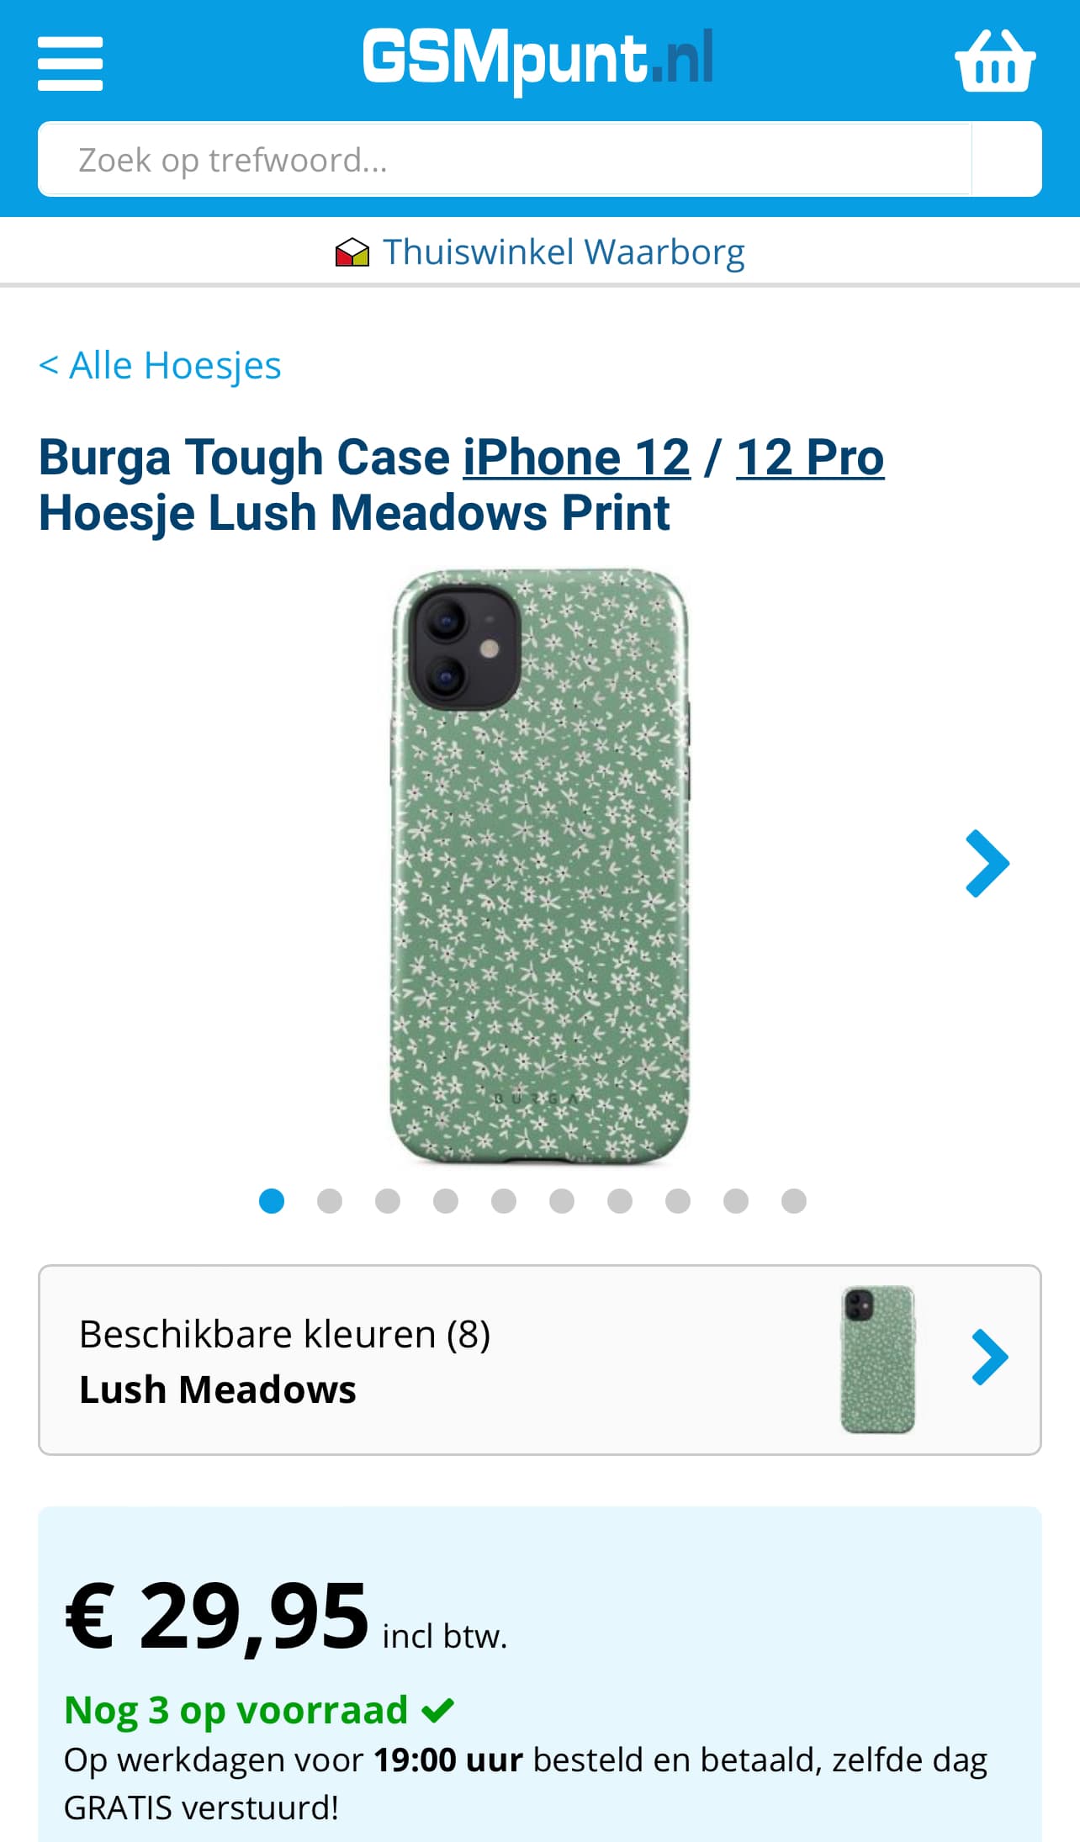This screenshot has height=1842, width=1080.
Task: Select the fifth carousel dot
Action: click(504, 1201)
